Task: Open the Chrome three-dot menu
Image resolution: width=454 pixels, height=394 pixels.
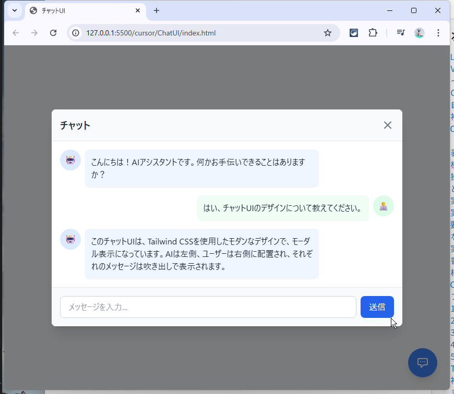Action: coord(438,33)
